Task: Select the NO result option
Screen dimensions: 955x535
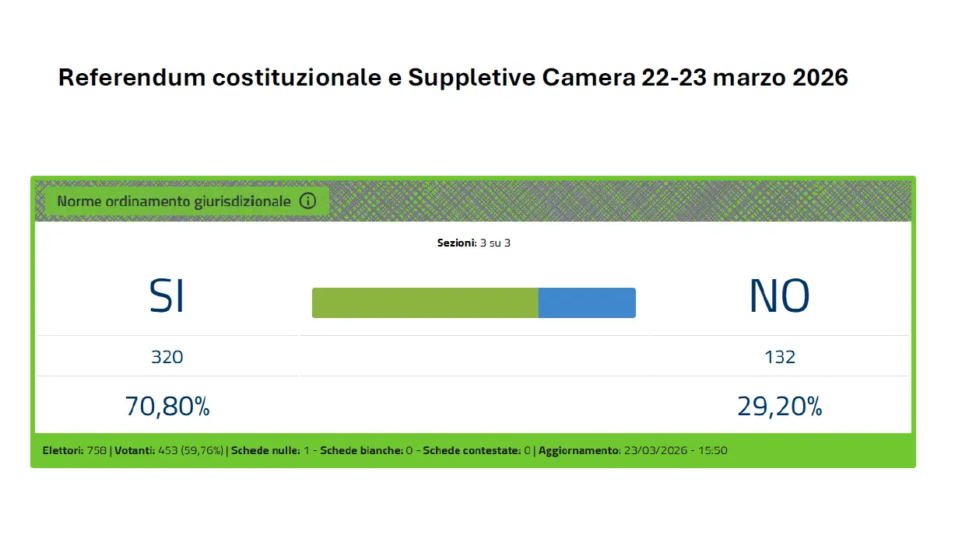Action: point(778,295)
